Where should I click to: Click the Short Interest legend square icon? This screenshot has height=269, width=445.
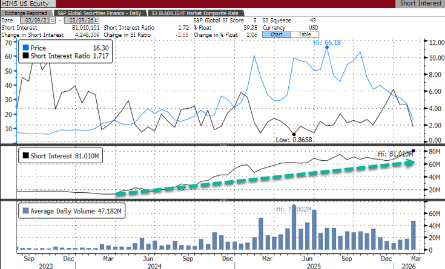(x=25, y=155)
